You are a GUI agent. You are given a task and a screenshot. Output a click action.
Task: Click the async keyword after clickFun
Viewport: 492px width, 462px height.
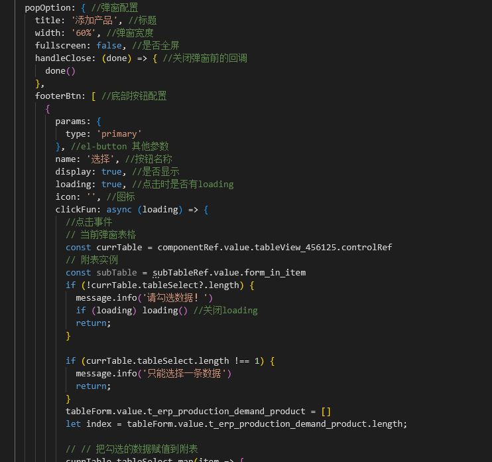point(119,210)
